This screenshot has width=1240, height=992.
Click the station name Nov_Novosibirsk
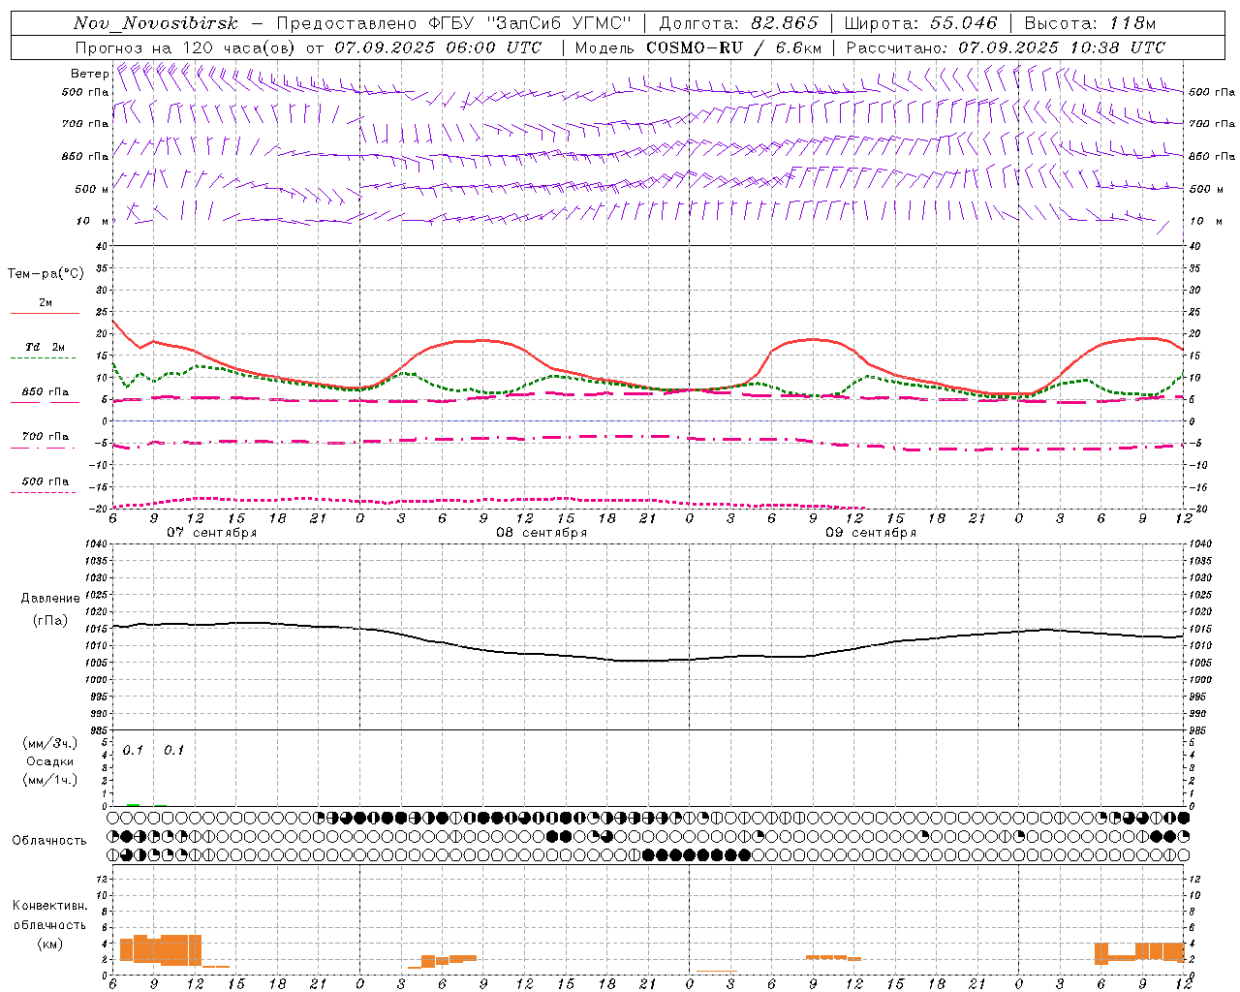click(155, 23)
